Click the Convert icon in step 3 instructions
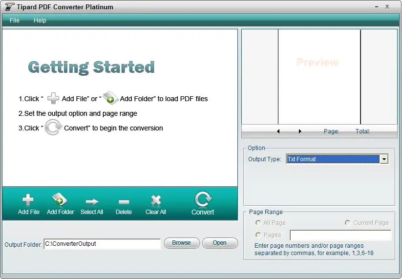This screenshot has height=279, width=402. coord(53,127)
